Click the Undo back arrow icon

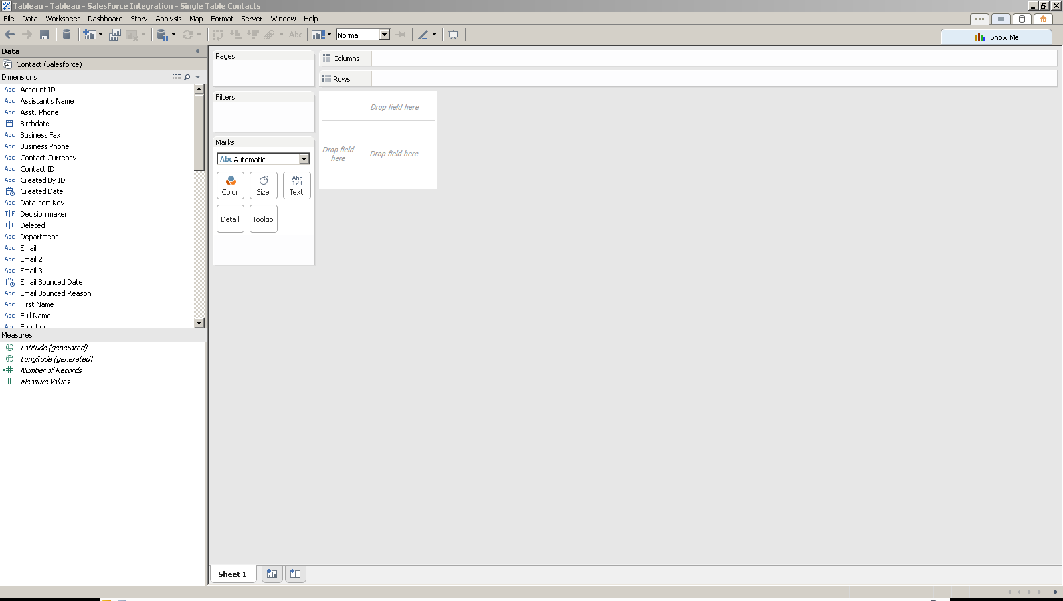(x=9, y=35)
